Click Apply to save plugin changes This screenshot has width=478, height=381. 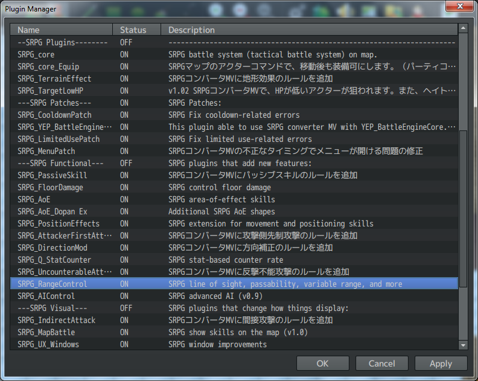[x=441, y=363]
